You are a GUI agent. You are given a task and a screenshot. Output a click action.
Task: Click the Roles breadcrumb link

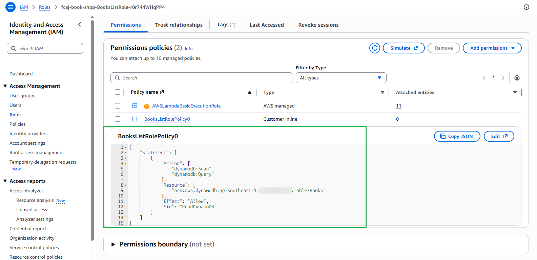[45, 7]
